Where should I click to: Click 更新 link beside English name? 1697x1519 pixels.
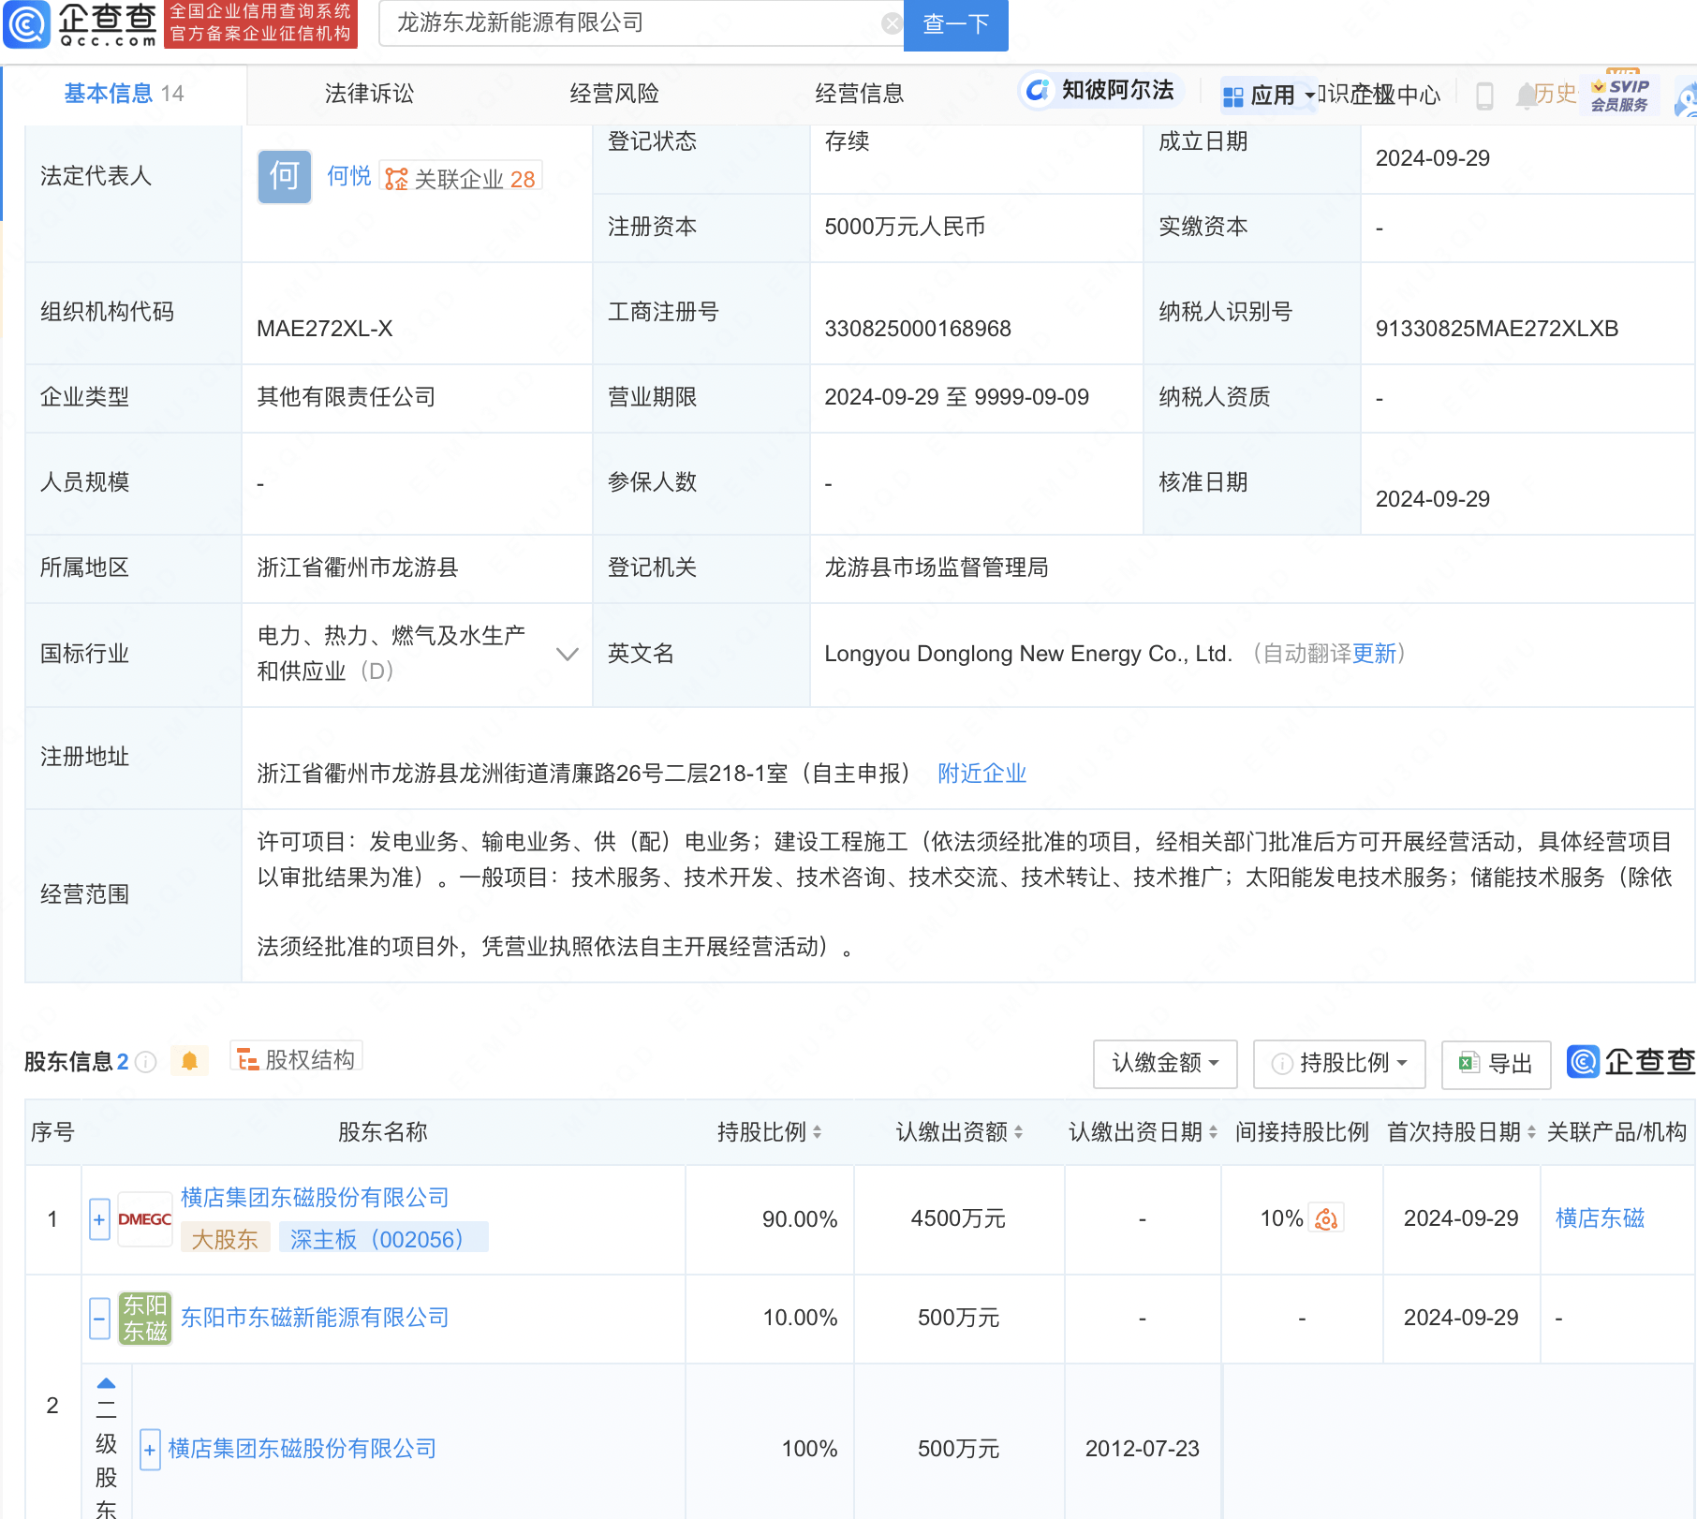click(1375, 654)
